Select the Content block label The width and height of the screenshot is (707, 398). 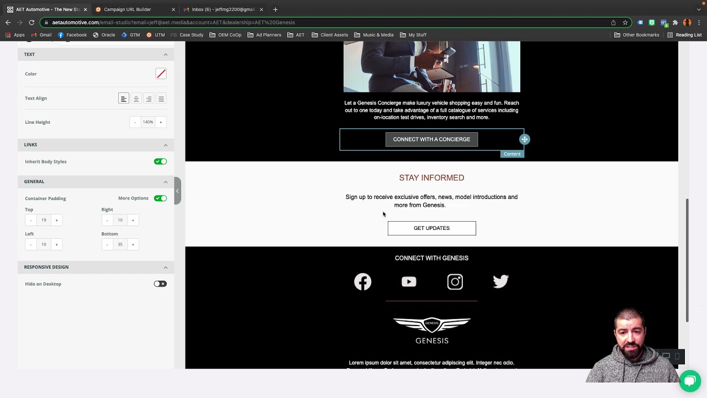pyautogui.click(x=512, y=154)
